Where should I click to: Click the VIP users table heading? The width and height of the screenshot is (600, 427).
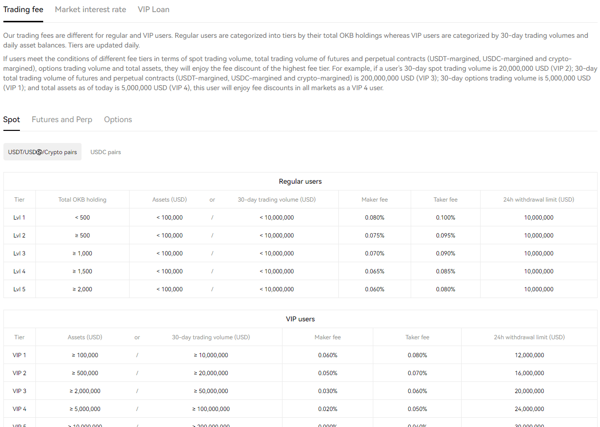[300, 319]
